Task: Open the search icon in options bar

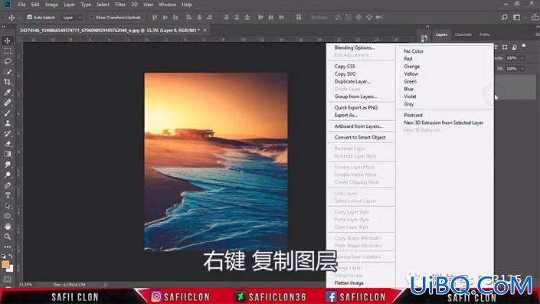Action: click(x=504, y=17)
